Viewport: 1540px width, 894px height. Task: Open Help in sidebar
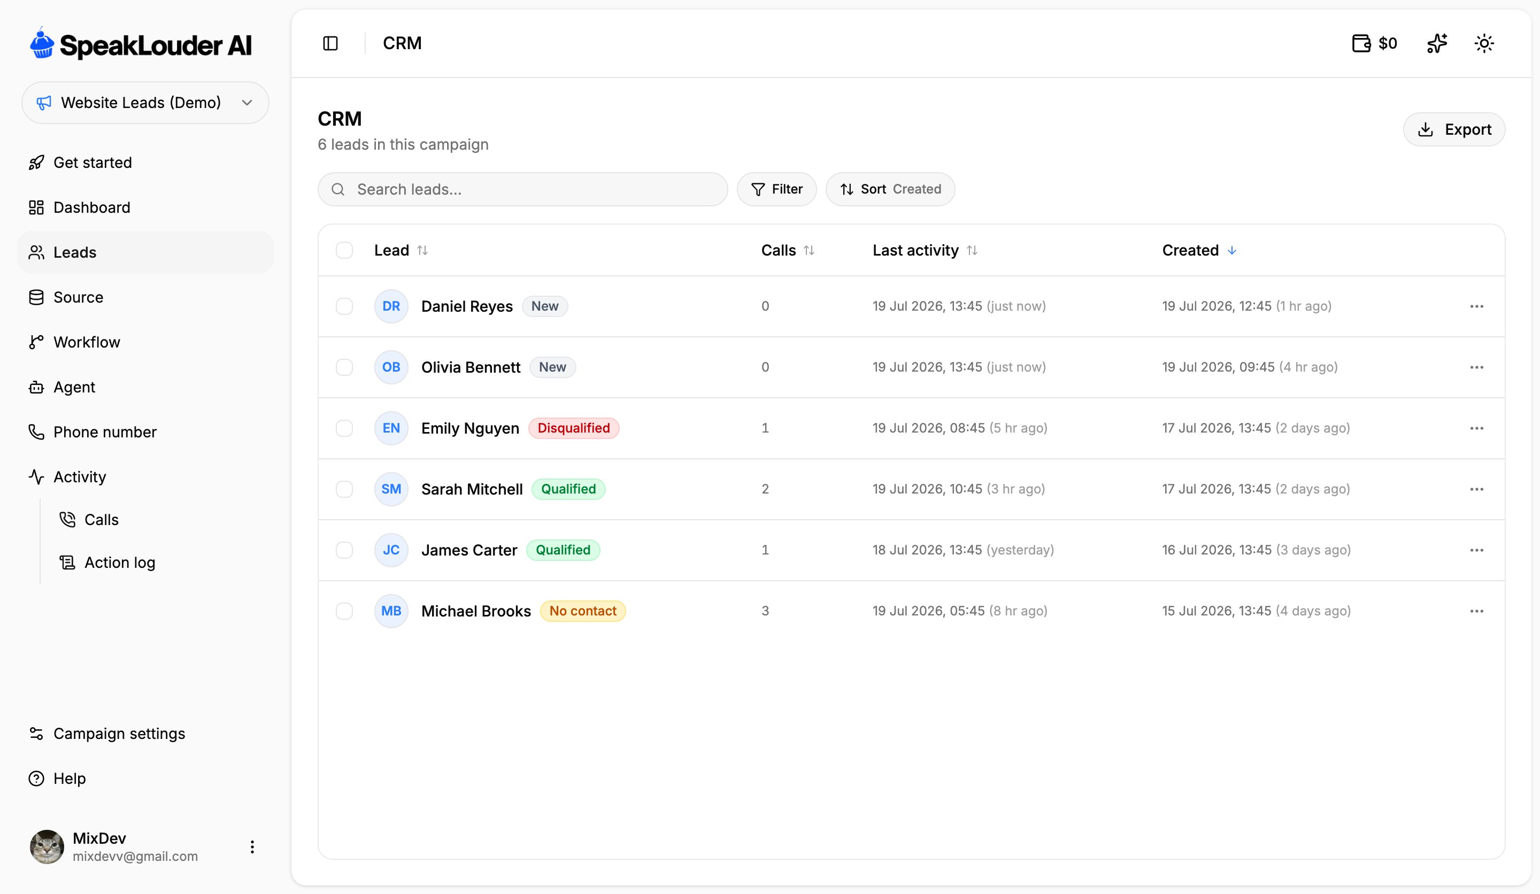[145, 779]
